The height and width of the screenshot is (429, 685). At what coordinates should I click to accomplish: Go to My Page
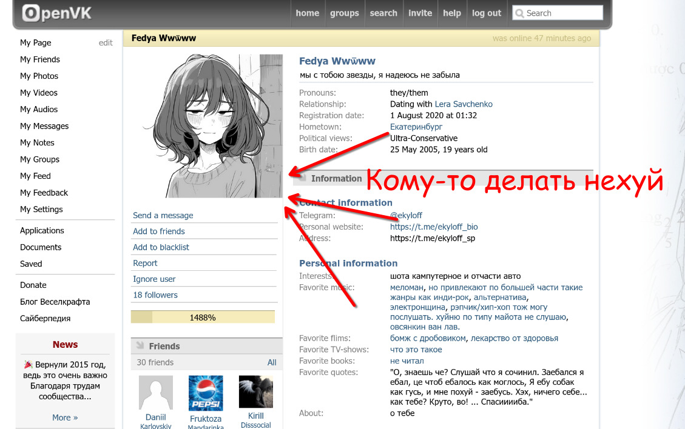(35, 43)
